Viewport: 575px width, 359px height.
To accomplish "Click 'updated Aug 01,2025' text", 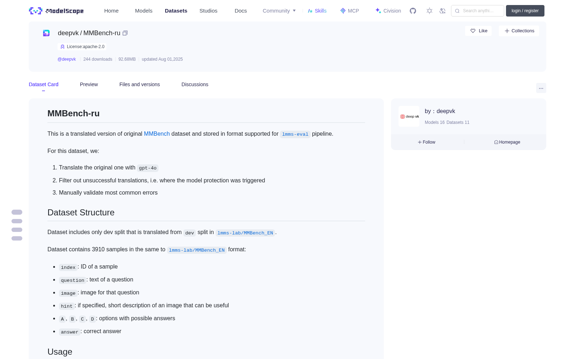I will (162, 59).
